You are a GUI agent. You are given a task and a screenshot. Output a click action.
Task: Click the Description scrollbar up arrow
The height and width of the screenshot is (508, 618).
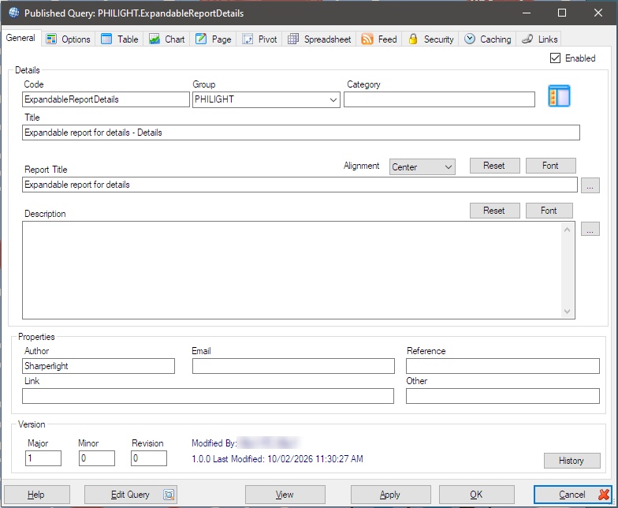pyautogui.click(x=568, y=230)
